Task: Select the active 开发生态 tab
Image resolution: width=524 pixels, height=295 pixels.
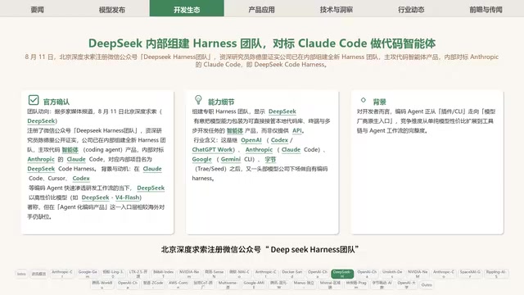Action: [x=187, y=9]
